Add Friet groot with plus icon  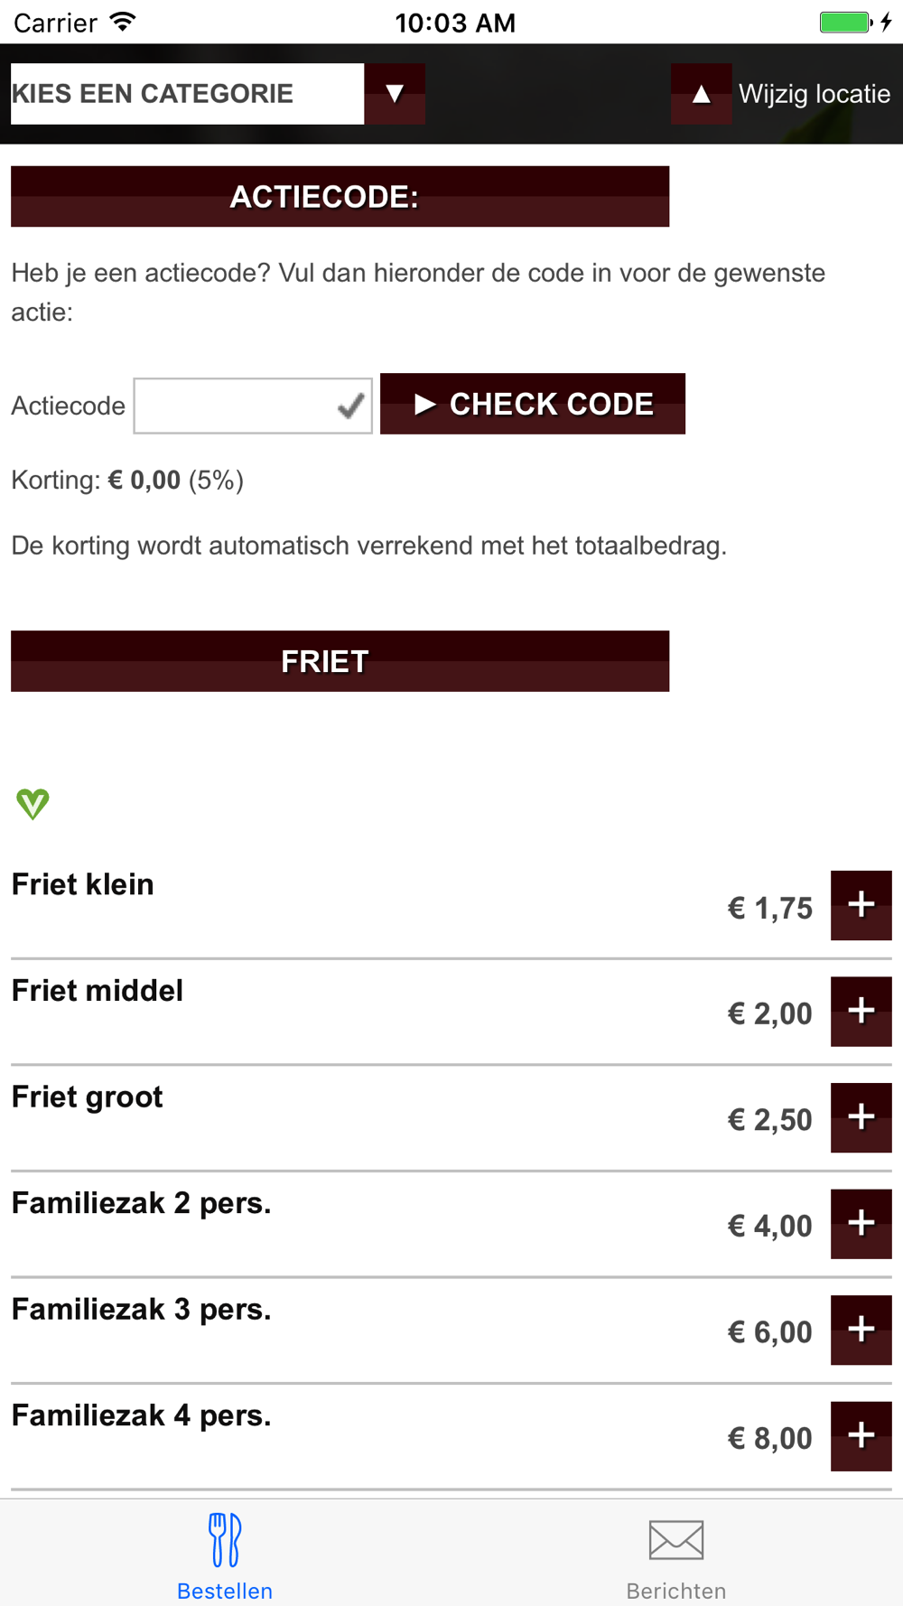(x=861, y=1117)
